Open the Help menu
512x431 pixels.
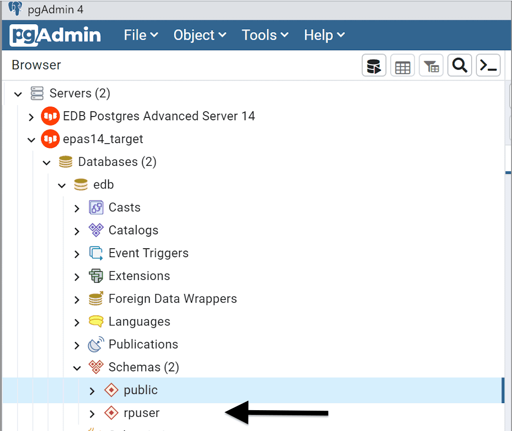point(324,35)
